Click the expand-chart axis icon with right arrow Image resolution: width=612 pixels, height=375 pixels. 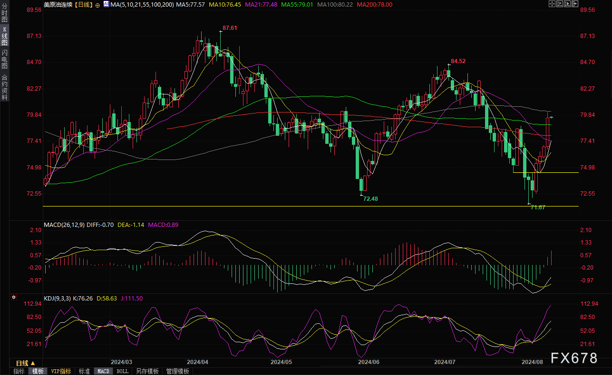pyautogui.click(x=568, y=4)
